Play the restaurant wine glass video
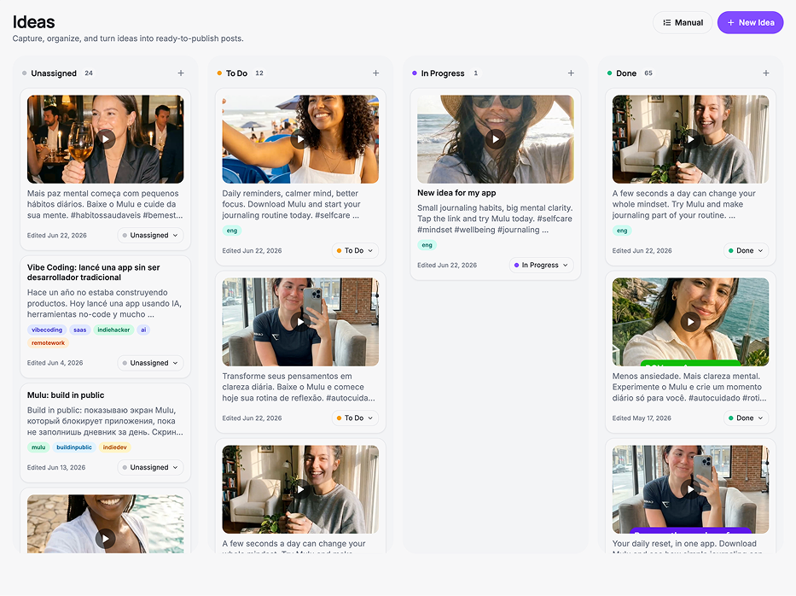The height and width of the screenshot is (596, 796). click(106, 138)
